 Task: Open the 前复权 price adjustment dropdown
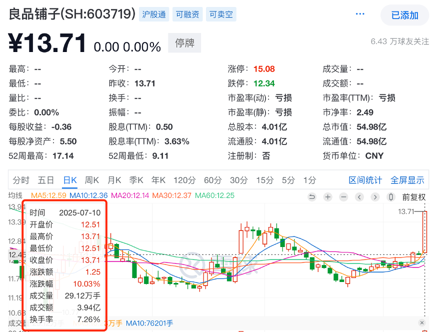coord(414,197)
